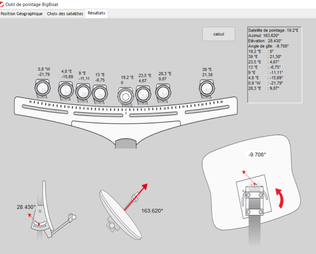The image size is (316, 254).
Task: Switch to Choix des satellites tab
Action: pyautogui.click(x=65, y=14)
